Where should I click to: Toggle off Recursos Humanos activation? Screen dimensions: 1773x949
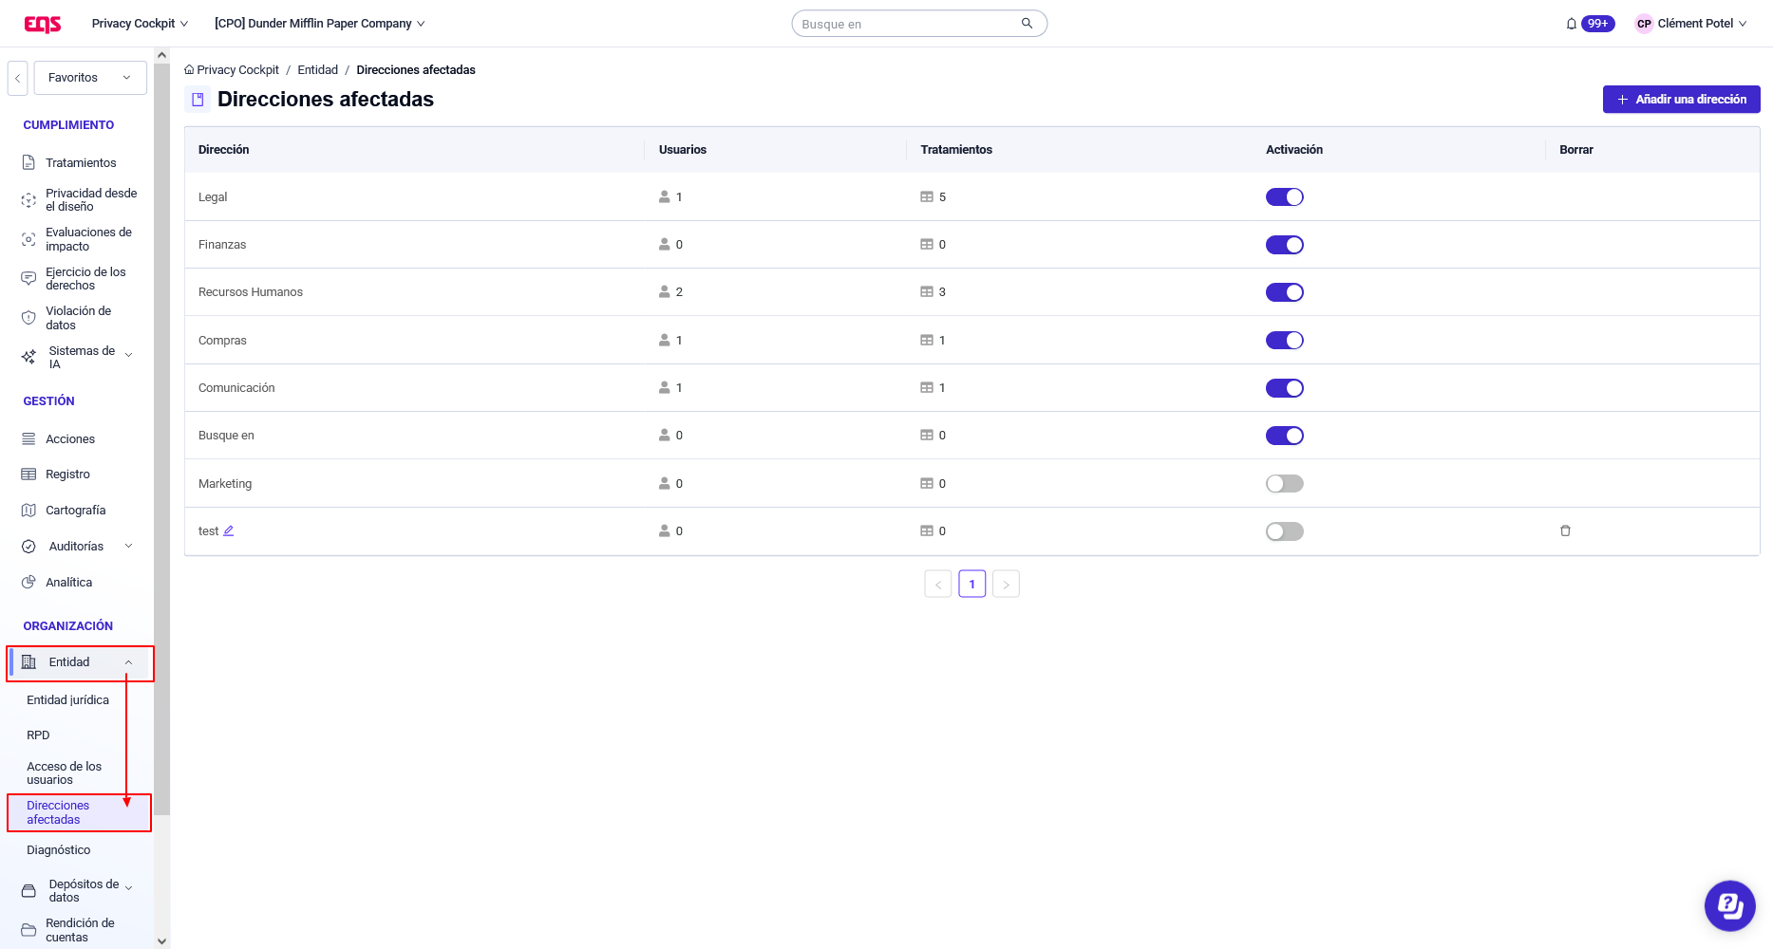[x=1284, y=292]
